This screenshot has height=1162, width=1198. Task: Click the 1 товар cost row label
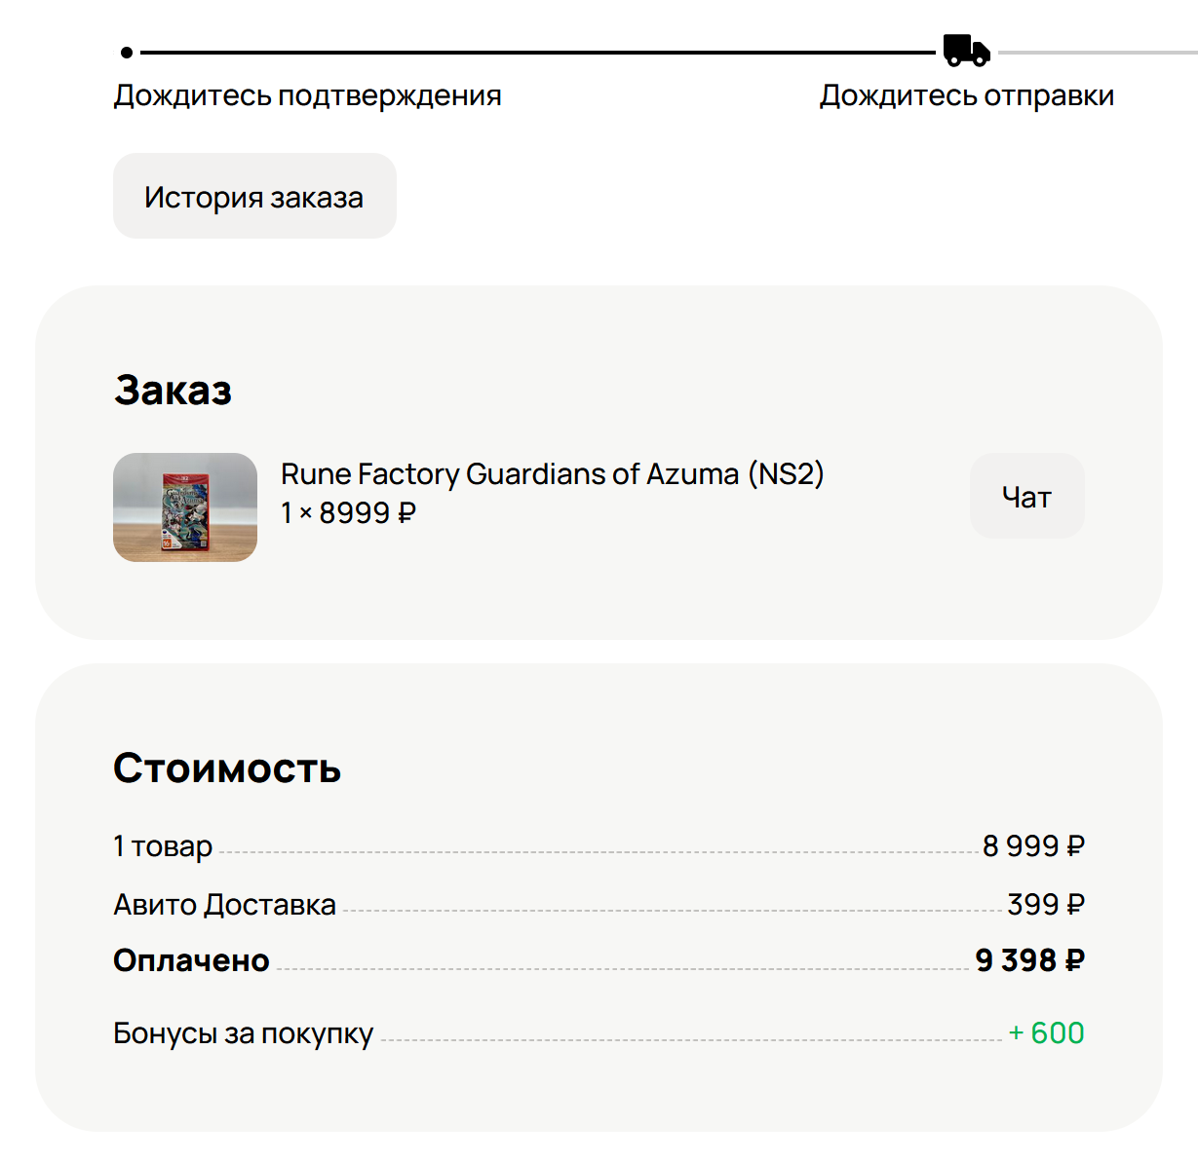pos(163,846)
